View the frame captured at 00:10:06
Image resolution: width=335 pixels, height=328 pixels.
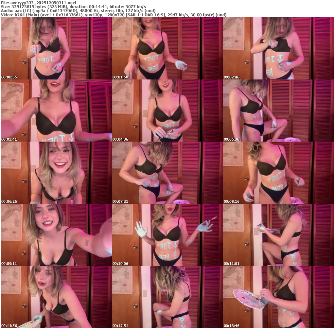(x=167, y=235)
